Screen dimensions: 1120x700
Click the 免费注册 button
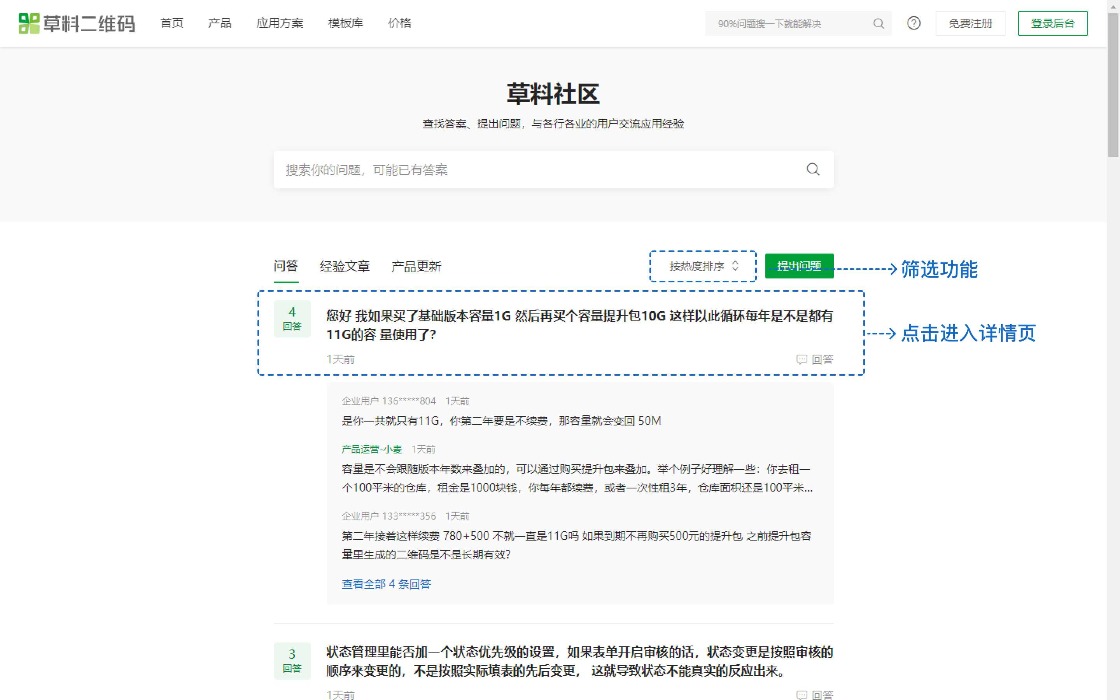970,23
